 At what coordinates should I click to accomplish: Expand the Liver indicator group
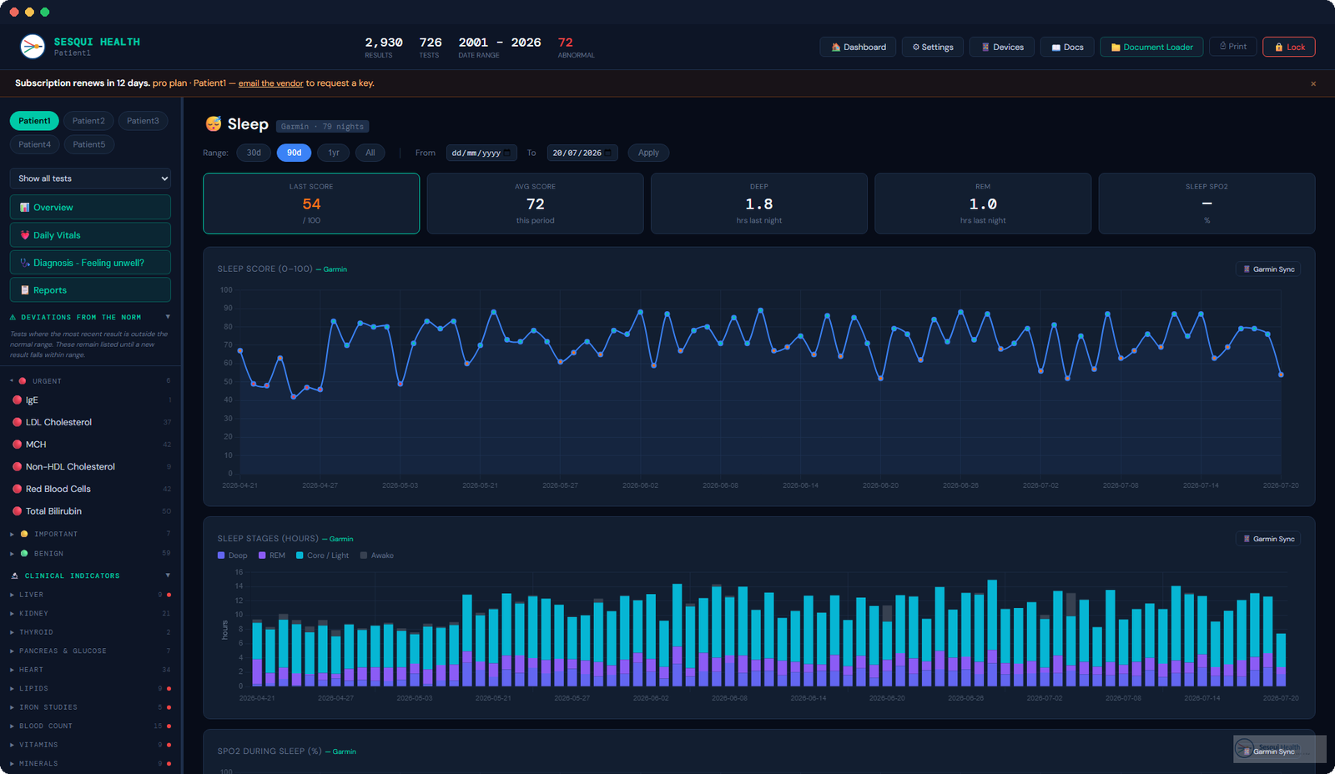click(90, 595)
